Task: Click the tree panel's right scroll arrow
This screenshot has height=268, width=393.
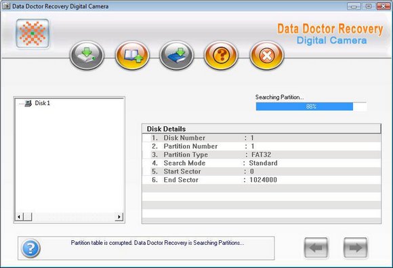Action: point(119,216)
